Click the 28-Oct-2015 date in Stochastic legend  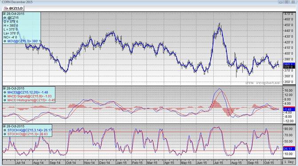click(x=16, y=126)
